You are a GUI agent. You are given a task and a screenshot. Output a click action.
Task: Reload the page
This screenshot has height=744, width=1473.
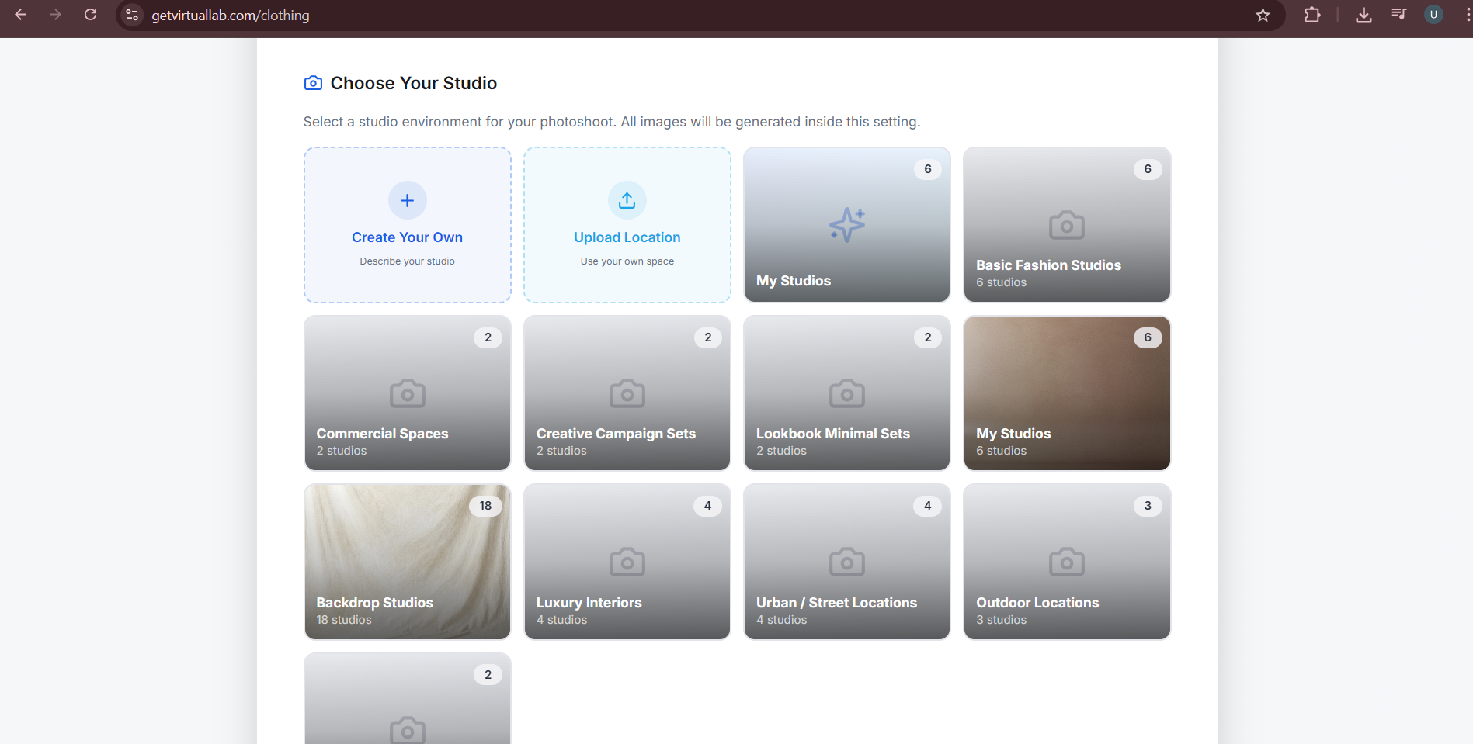click(x=90, y=15)
